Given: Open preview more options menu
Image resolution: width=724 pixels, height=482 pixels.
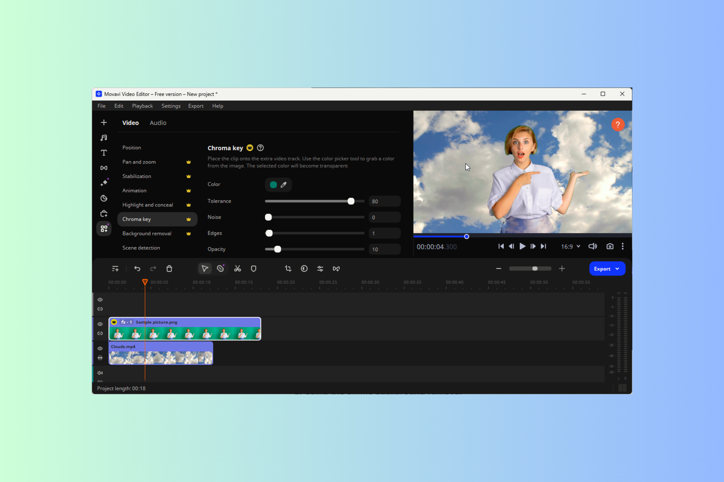Looking at the screenshot, I should click(623, 246).
